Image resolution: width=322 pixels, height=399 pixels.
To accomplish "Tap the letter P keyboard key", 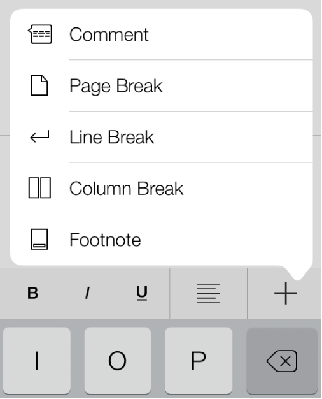I will (199, 361).
